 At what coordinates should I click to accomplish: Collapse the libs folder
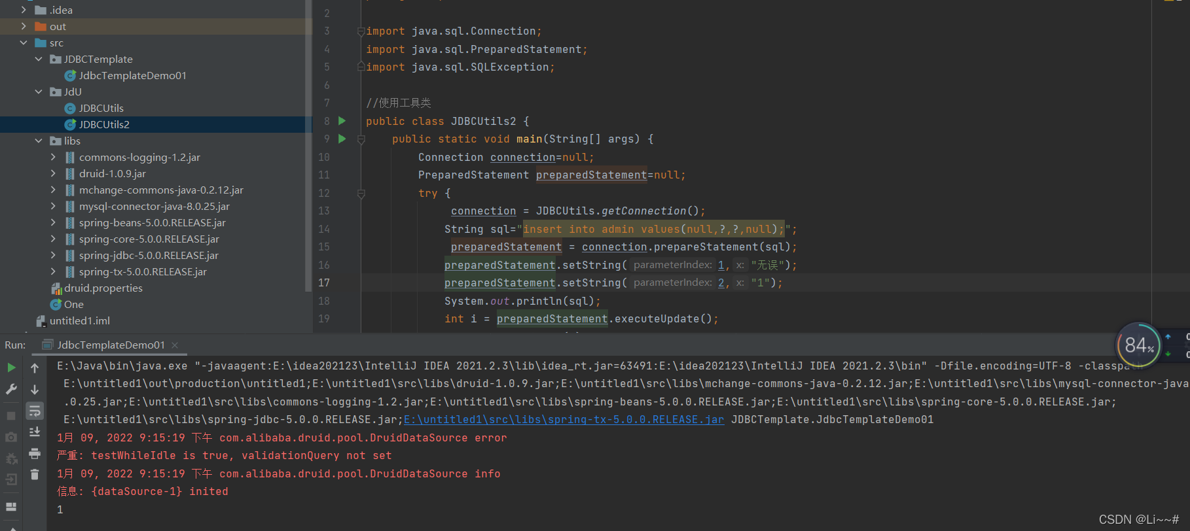click(x=39, y=141)
